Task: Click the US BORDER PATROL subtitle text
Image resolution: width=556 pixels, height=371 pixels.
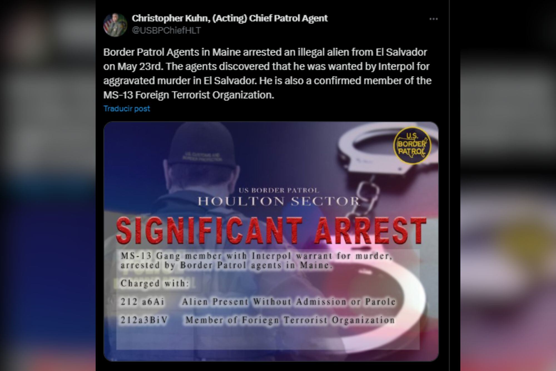Action: point(279,190)
